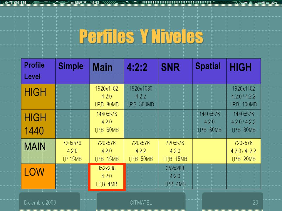This screenshot has width=282, height=211.
Task: Select "I,P,B 80MB" in the HIGH level row
Action: [107, 104]
